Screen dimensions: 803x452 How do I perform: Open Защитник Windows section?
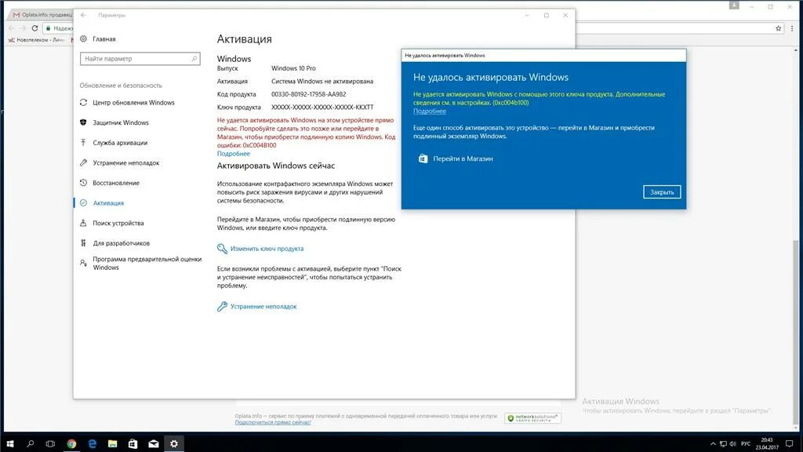click(121, 122)
